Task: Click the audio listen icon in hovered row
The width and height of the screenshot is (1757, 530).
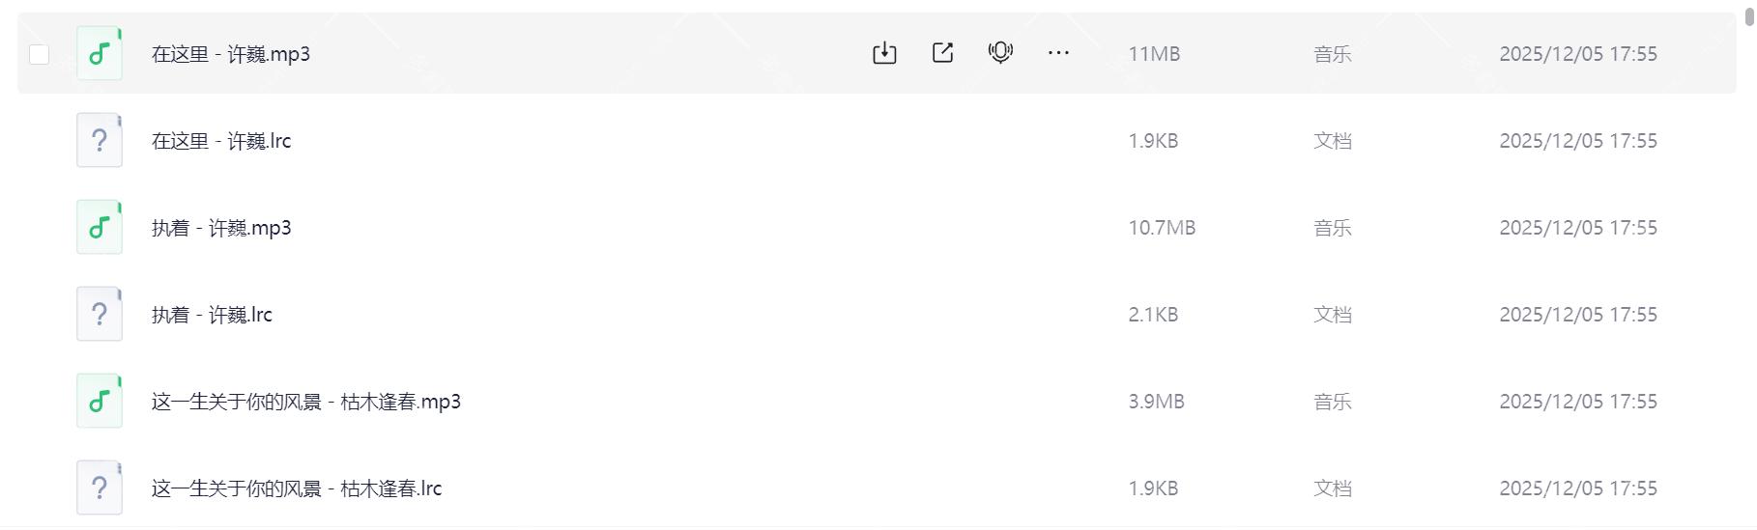Action: tap(1000, 53)
